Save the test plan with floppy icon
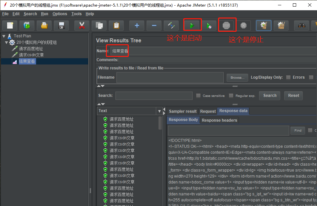317x206 pixels. [62, 26]
